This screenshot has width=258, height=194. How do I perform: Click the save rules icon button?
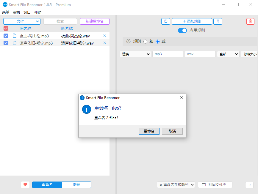point(166,21)
